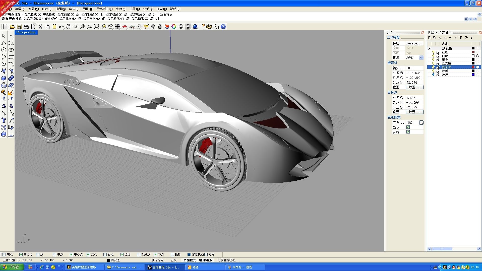Toggle 锁定格点 in the status bar
Viewport: 482px width, 271px height.
[x=157, y=260]
